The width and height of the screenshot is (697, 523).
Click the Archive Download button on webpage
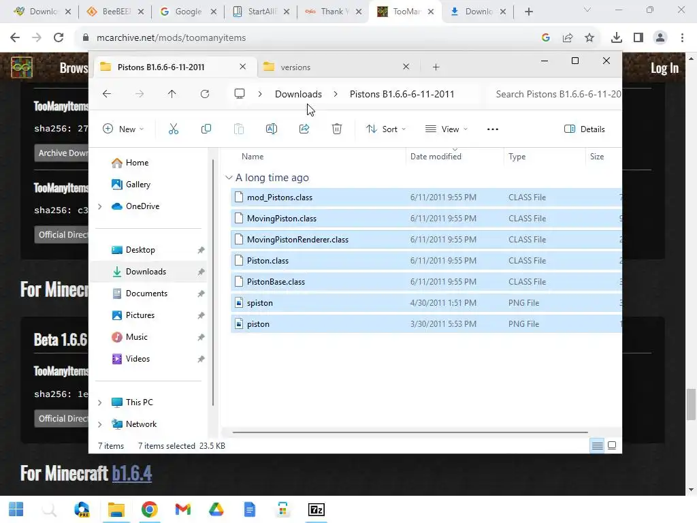(x=61, y=153)
